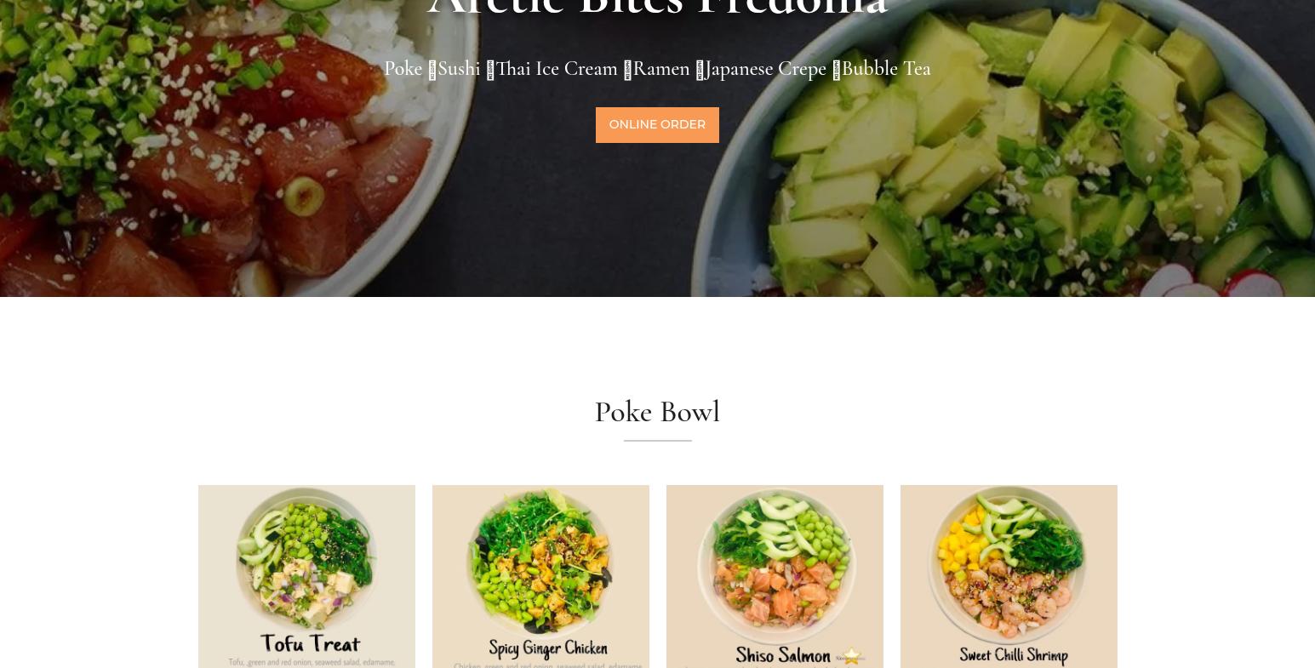
Task: Click the ONLINE ORDER button
Action: (657, 125)
